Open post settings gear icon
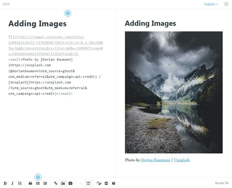The width and height of the screenshot is (232, 188). [x=226, y=4]
